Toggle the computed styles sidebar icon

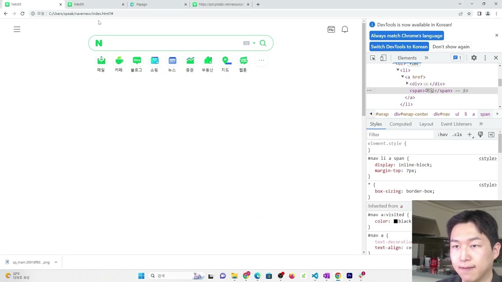click(491, 135)
